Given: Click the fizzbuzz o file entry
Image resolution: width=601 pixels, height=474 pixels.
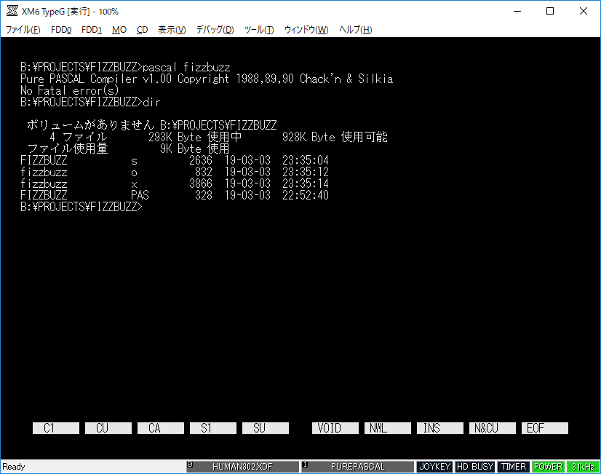Looking at the screenshot, I should [x=175, y=172].
